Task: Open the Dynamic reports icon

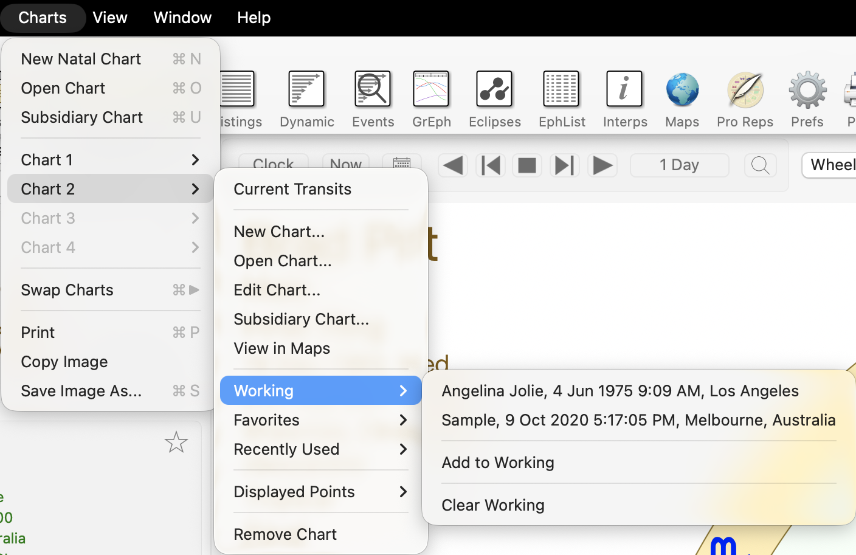Action: coord(306,89)
